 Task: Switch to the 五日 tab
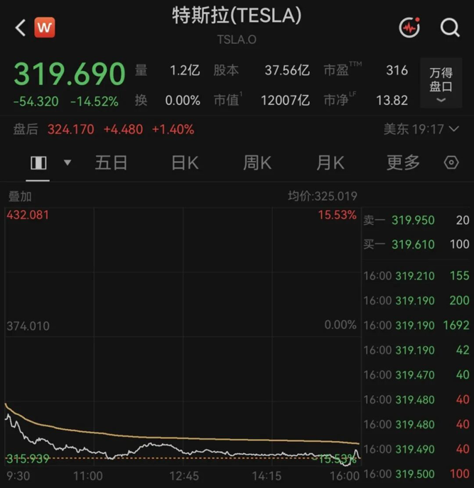click(112, 162)
